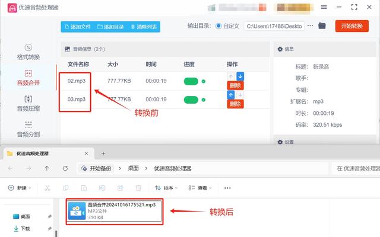Click the 大小 column header
The height and width of the screenshot is (237, 380).
click(113, 65)
